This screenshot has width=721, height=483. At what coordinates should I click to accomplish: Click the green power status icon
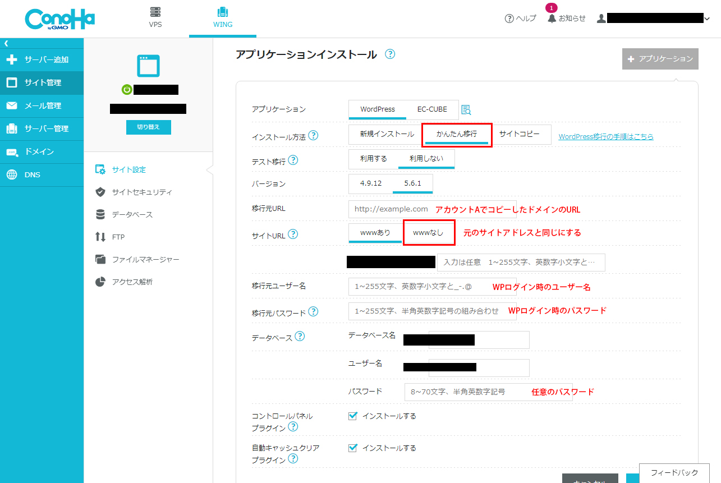pyautogui.click(x=127, y=89)
